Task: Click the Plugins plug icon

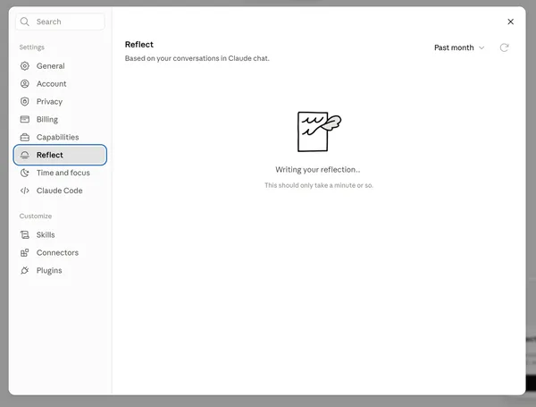Action: coord(25,270)
